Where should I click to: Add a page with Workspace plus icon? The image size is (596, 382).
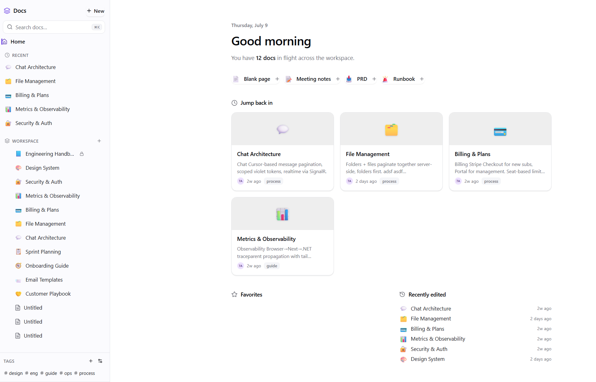99,141
